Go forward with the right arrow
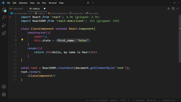Viewport: 181px width, 102px height. (x=92, y=3)
